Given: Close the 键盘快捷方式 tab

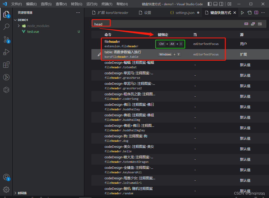Looking at the screenshot, I should tap(235, 13).
